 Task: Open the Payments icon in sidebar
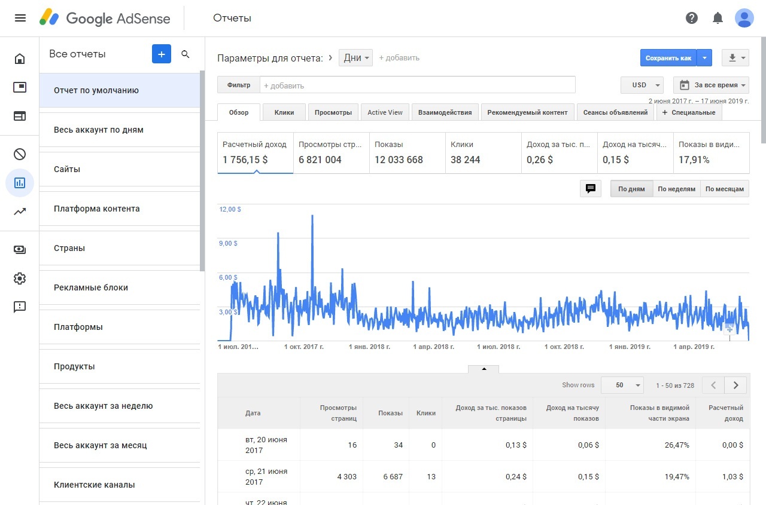20,250
